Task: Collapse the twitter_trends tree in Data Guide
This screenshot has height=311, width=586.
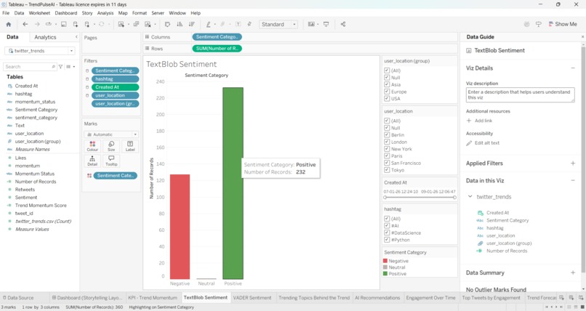Action: (x=470, y=196)
